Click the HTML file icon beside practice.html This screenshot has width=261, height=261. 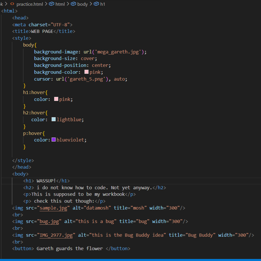pos(13,4)
